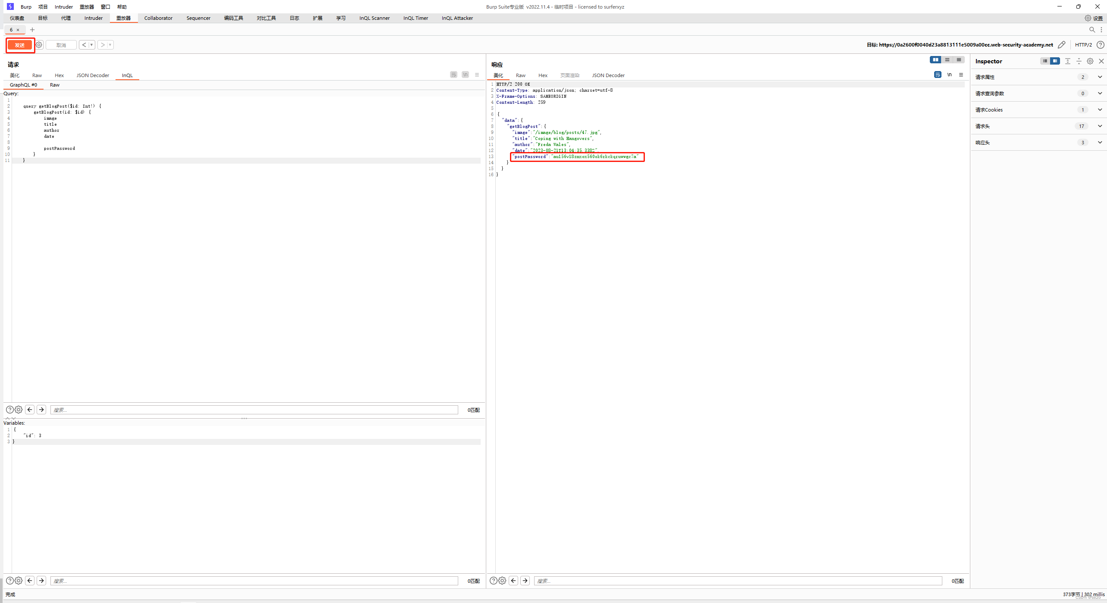Image resolution: width=1107 pixels, height=603 pixels.
Task: Click the 取消 cancel button
Action: [x=61, y=44]
